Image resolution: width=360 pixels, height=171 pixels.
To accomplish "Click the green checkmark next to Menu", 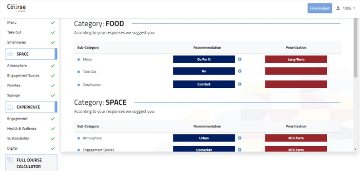I will (x=53, y=23).
